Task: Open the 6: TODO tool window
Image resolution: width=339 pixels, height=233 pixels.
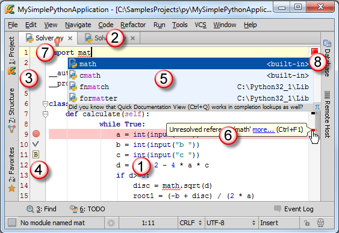Action: (87, 209)
